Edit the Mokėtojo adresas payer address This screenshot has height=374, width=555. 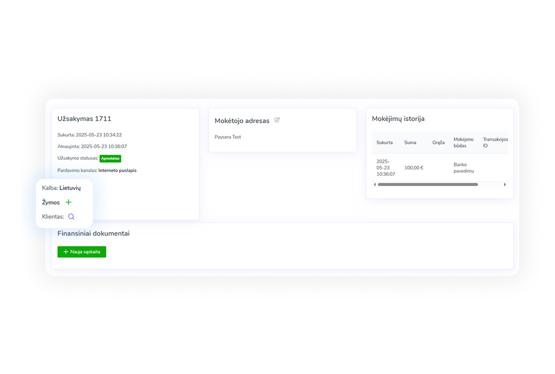277,120
